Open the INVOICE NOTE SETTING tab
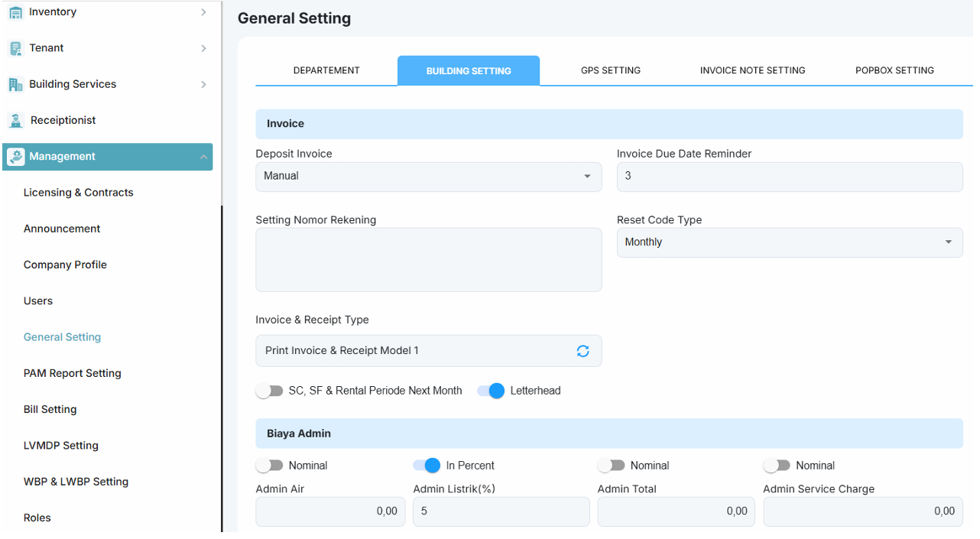Viewport: 980px width, 539px height. tap(753, 70)
